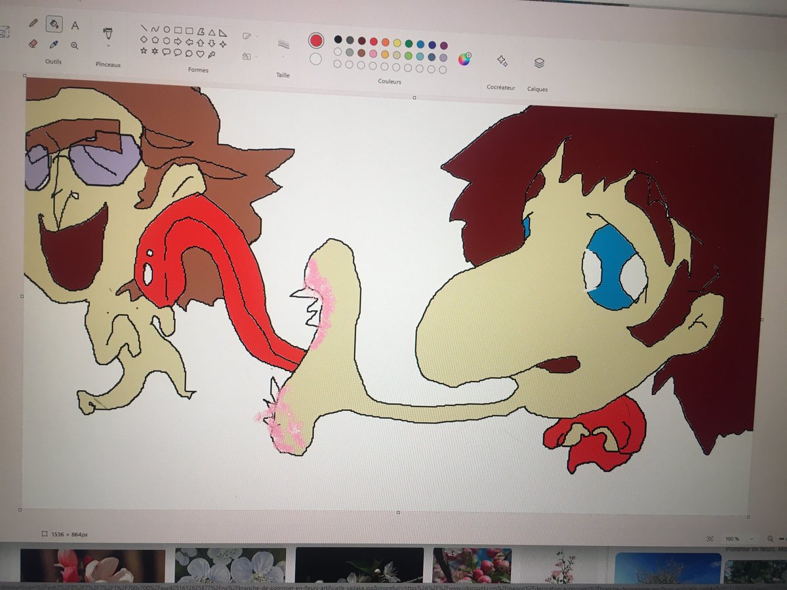Pick the heart shape
This screenshot has width=787, height=590.
(200, 54)
